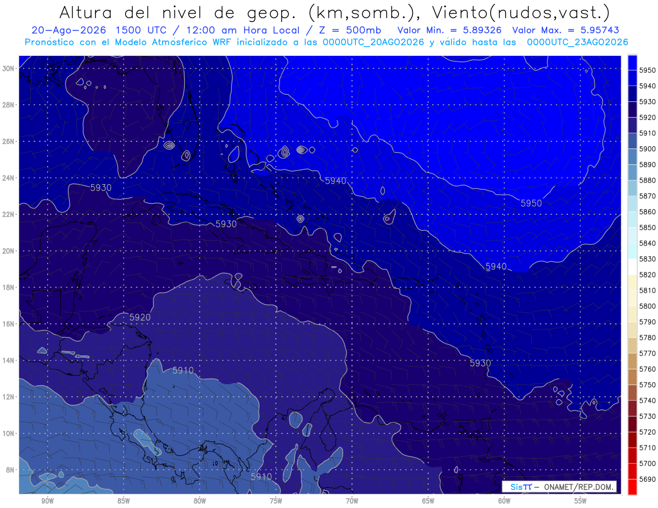Click the '75W' longitude axis label
This screenshot has height=508, width=658.
click(x=276, y=501)
